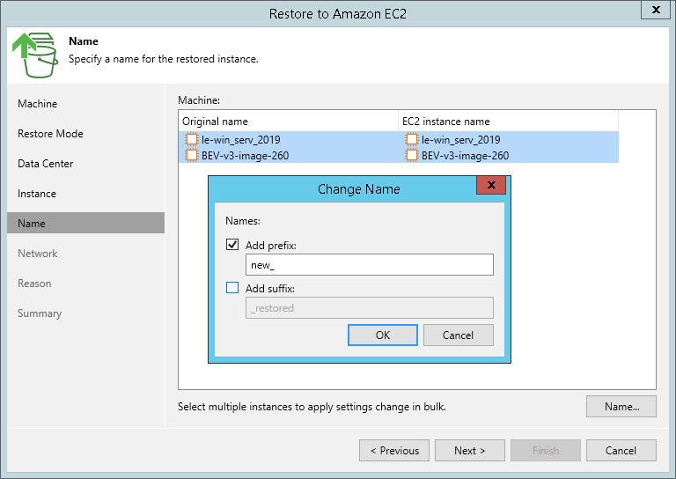This screenshot has width=676, height=479.
Task: Click the EC2 instance icon beside le-win_serv_2019
Action: [x=412, y=139]
